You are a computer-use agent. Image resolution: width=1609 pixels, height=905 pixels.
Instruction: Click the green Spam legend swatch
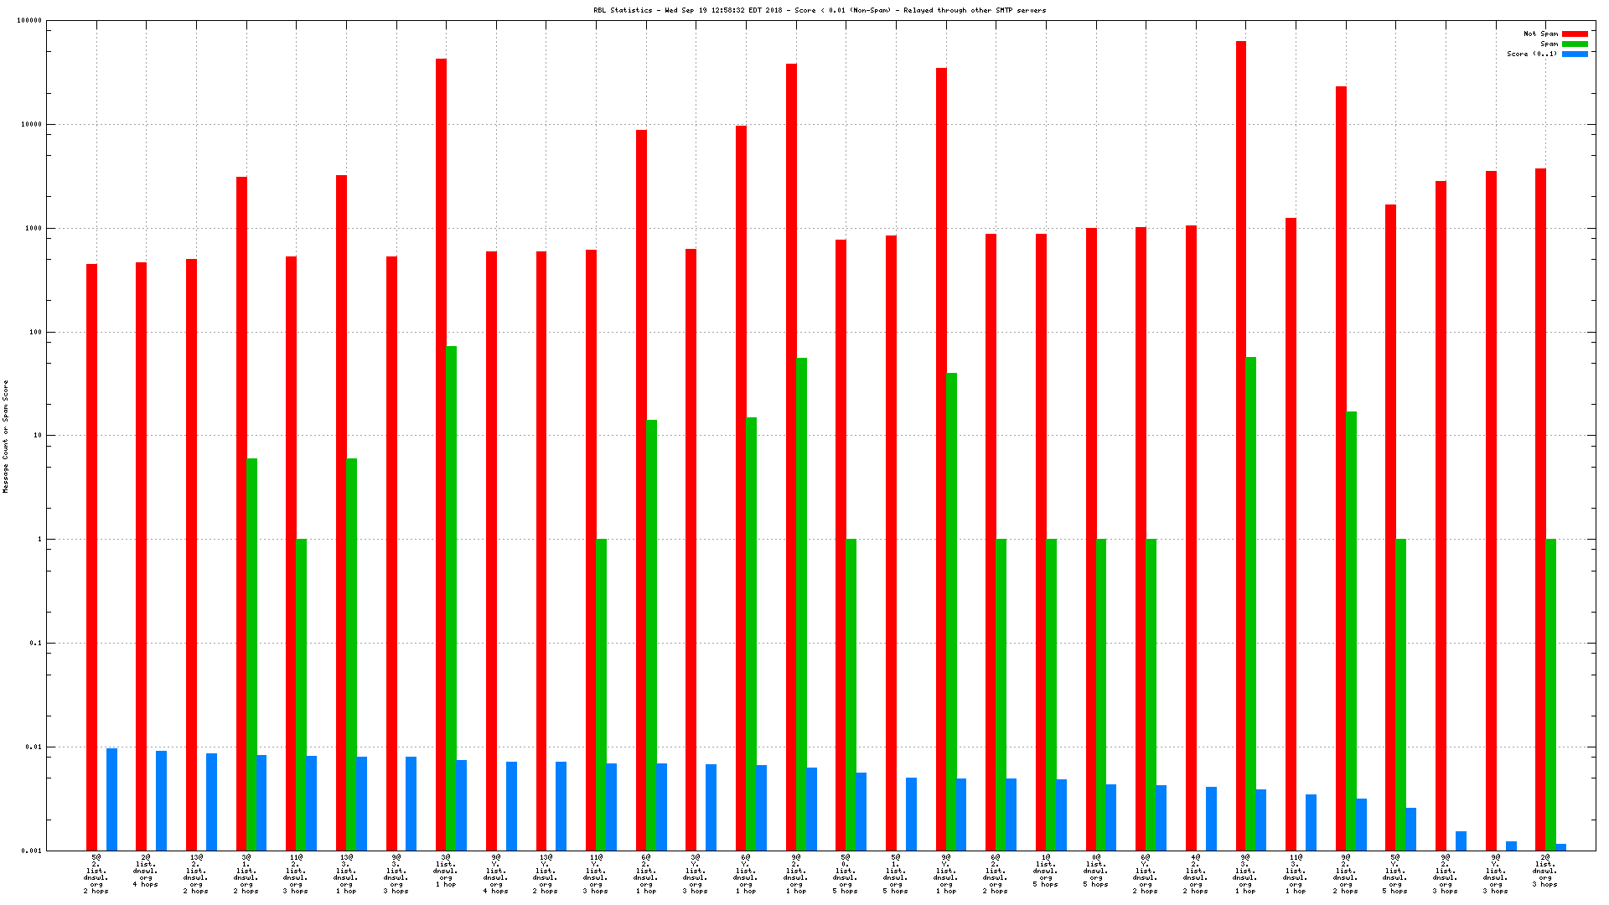(1575, 44)
